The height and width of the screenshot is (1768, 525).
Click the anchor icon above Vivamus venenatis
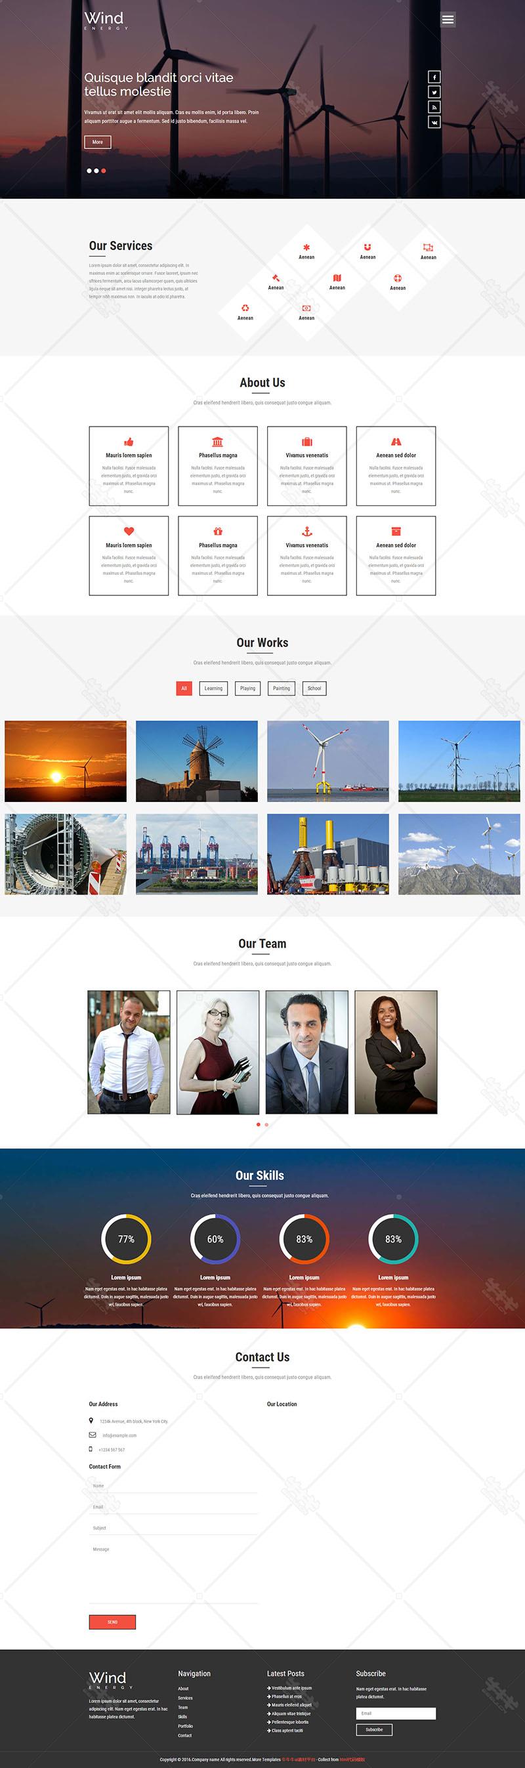click(306, 531)
